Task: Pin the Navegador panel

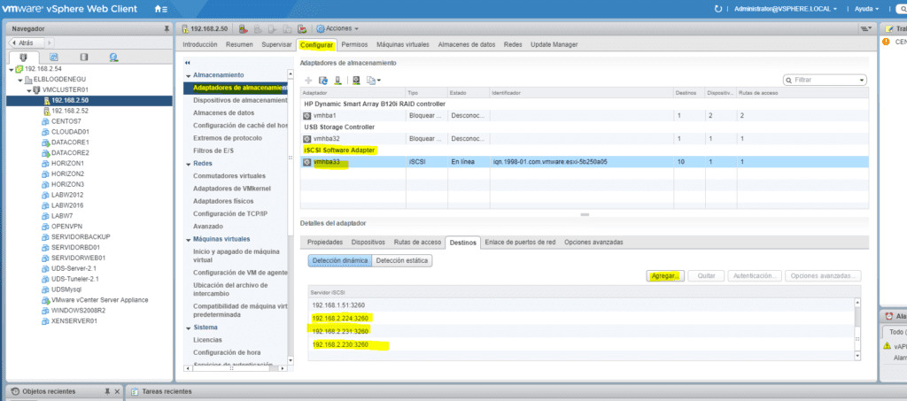Action: (167, 28)
